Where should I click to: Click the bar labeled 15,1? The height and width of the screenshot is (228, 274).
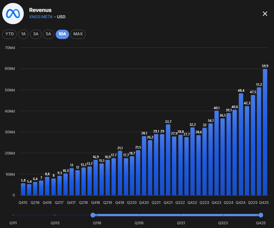click(101, 179)
